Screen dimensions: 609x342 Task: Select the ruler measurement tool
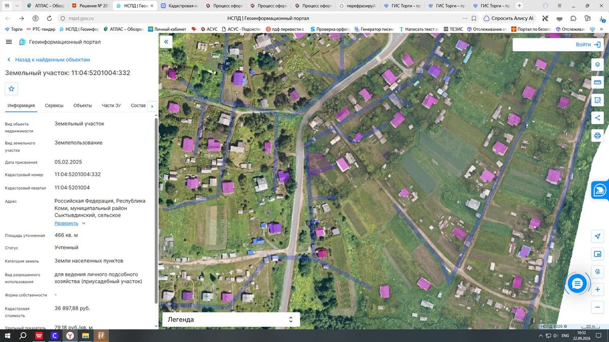(597, 83)
